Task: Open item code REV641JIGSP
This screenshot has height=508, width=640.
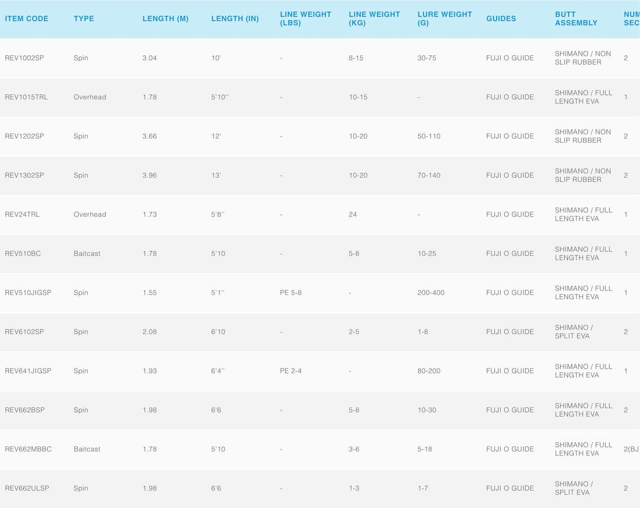Action: pos(28,371)
